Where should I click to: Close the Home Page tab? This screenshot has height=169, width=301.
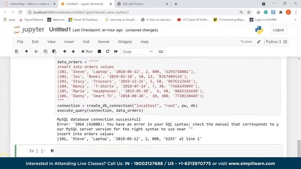pyautogui.click(x=55, y=4)
